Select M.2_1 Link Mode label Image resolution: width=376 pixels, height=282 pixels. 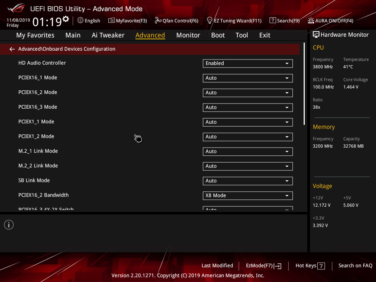(38, 151)
